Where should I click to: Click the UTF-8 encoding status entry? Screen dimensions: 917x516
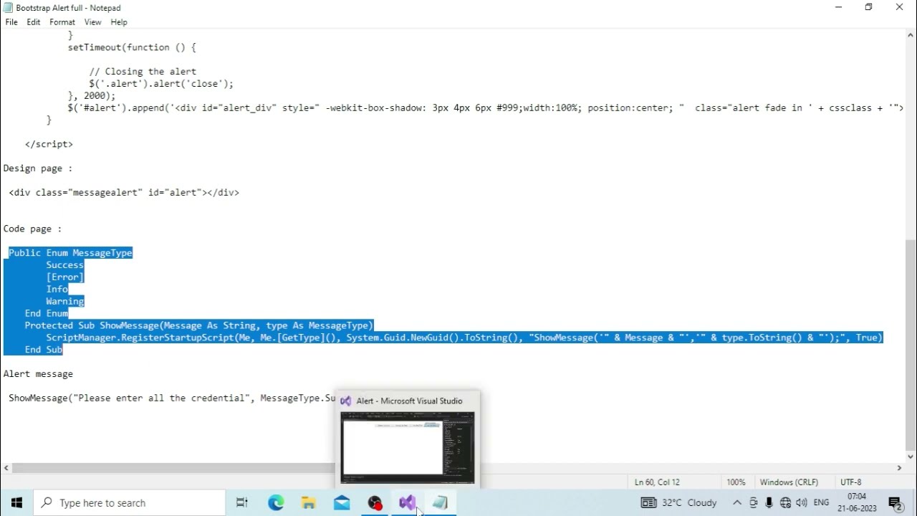click(851, 482)
